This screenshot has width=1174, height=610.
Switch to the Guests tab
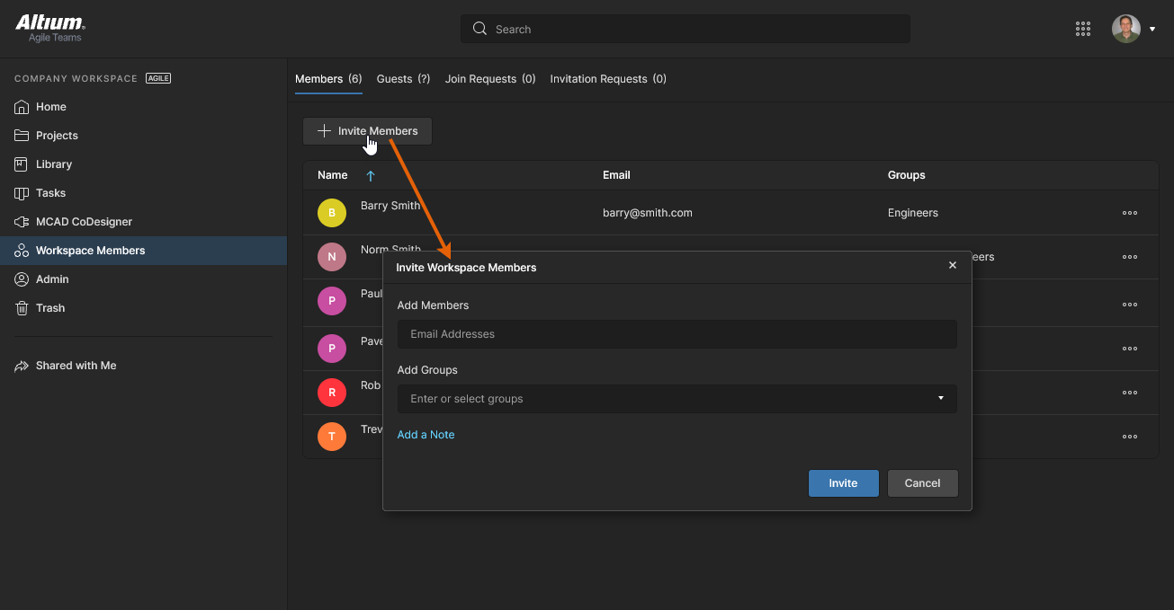(403, 79)
